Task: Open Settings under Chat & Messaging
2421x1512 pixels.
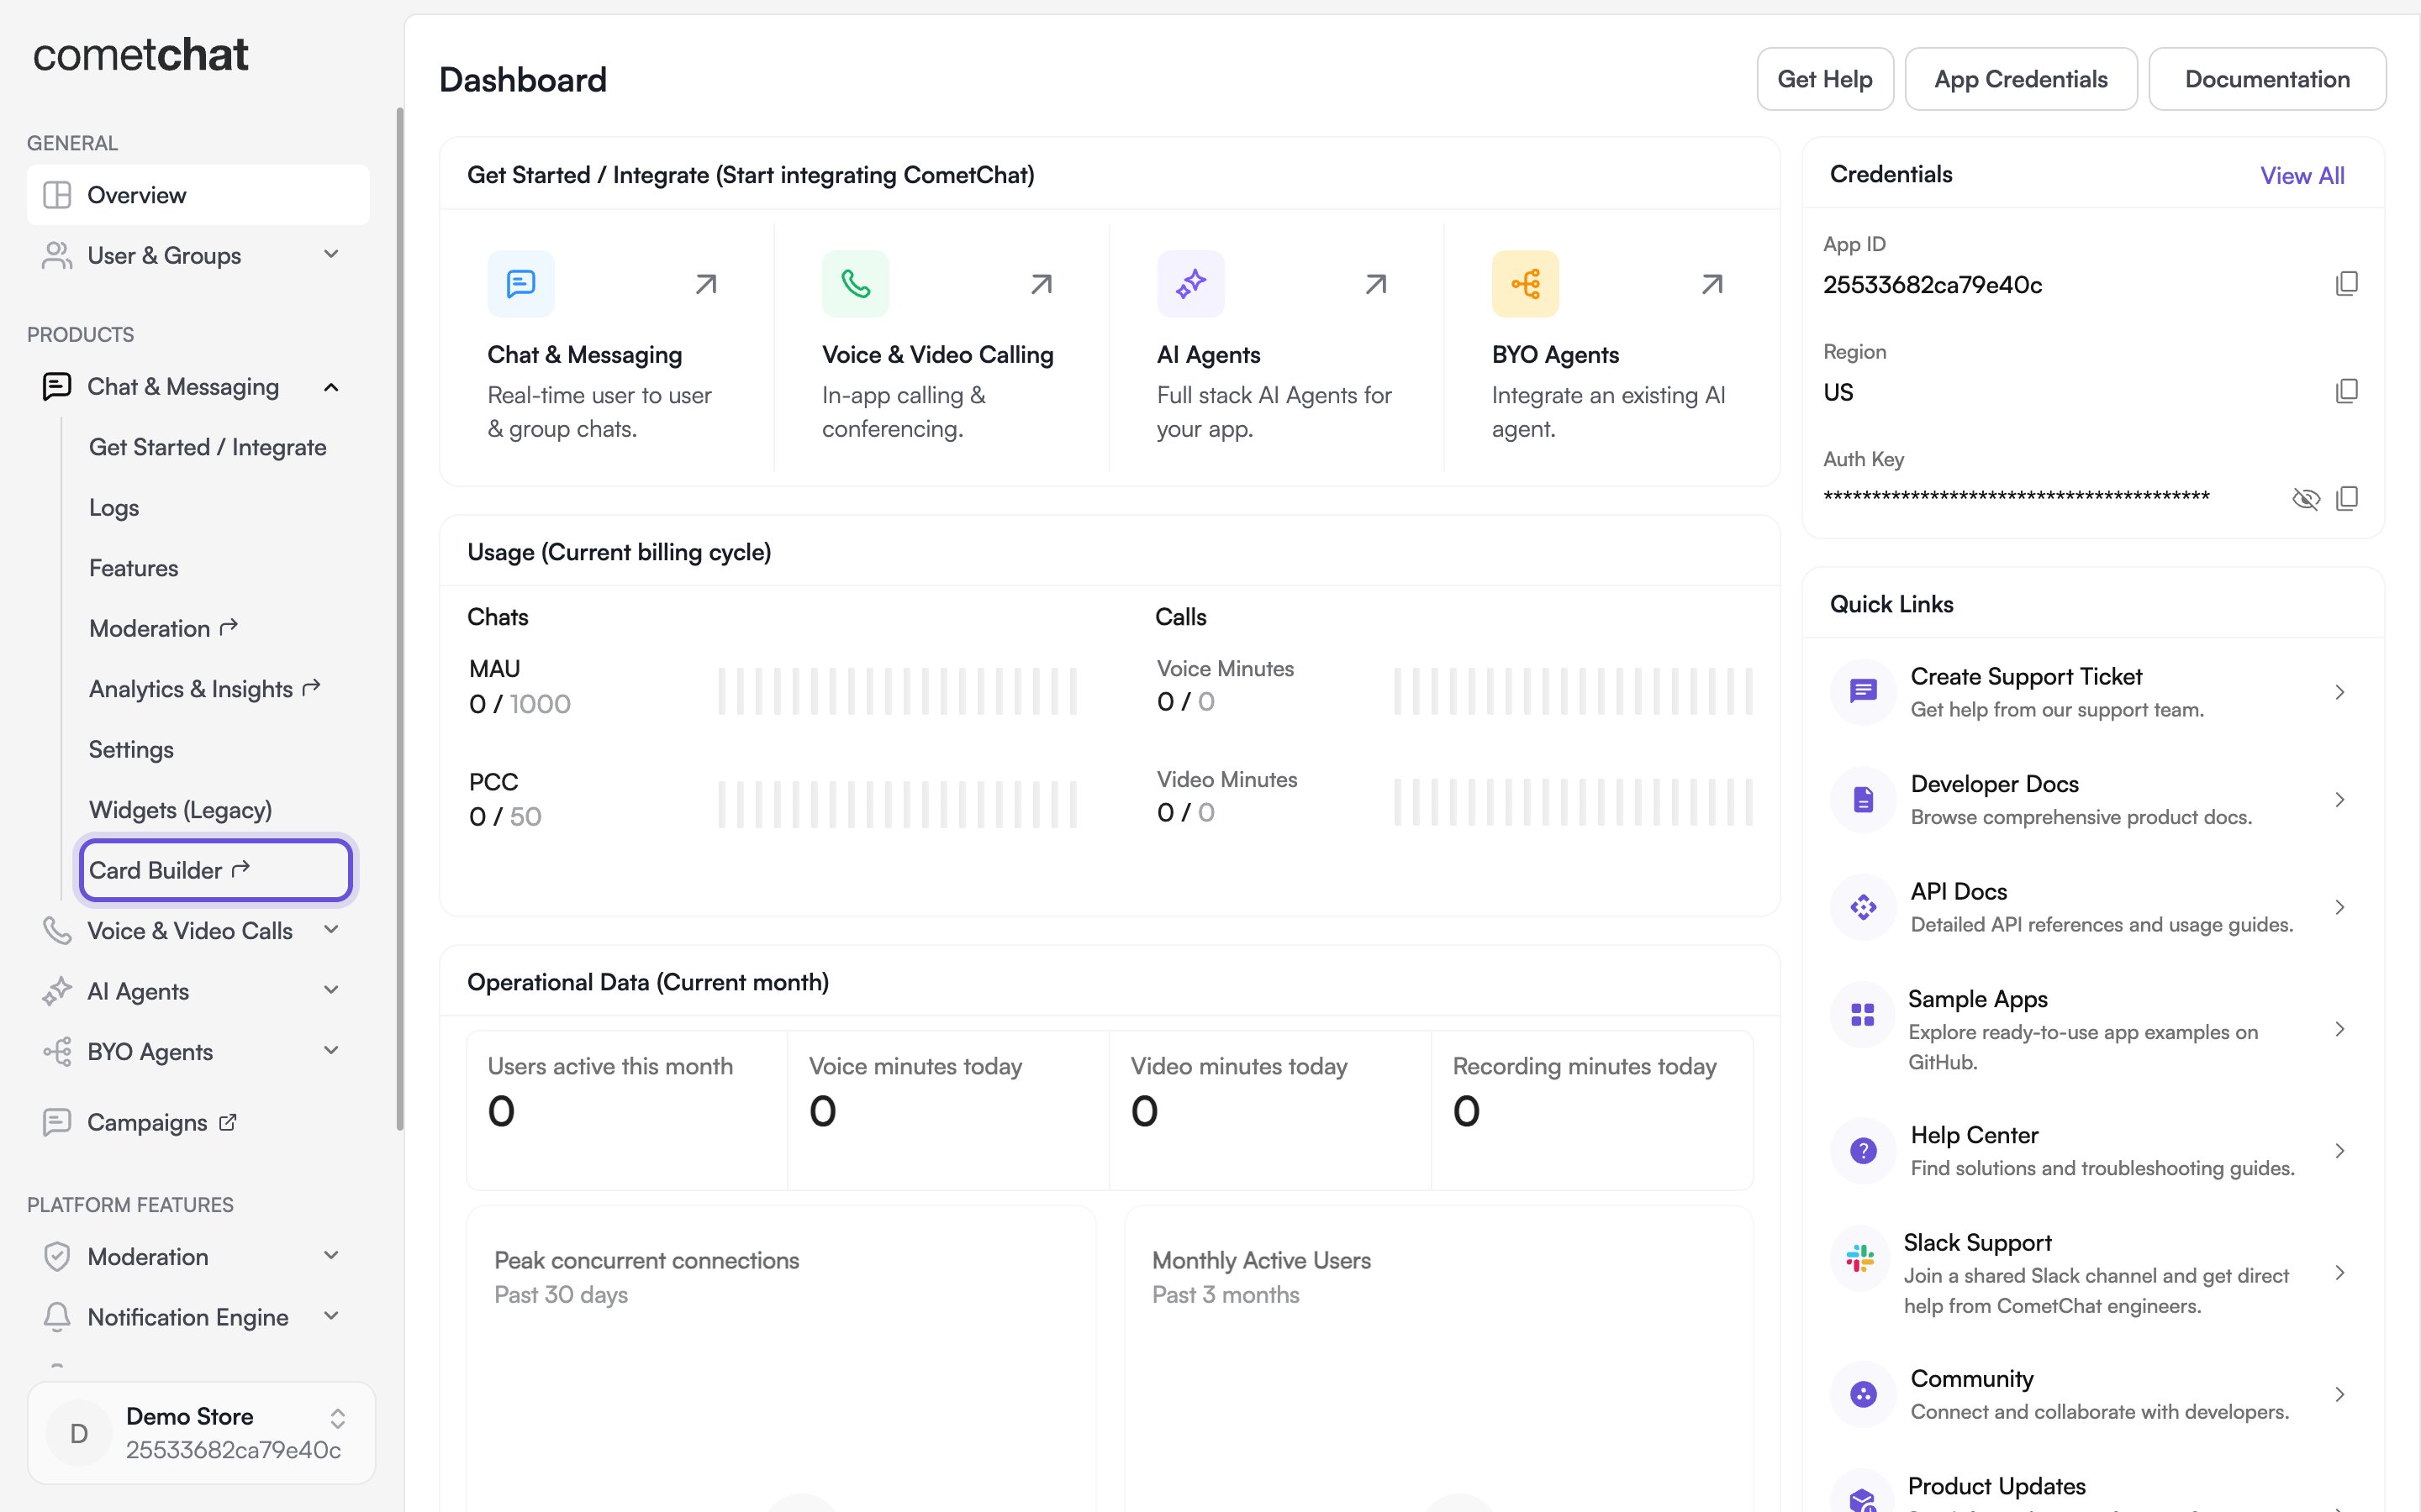Action: coord(131,750)
